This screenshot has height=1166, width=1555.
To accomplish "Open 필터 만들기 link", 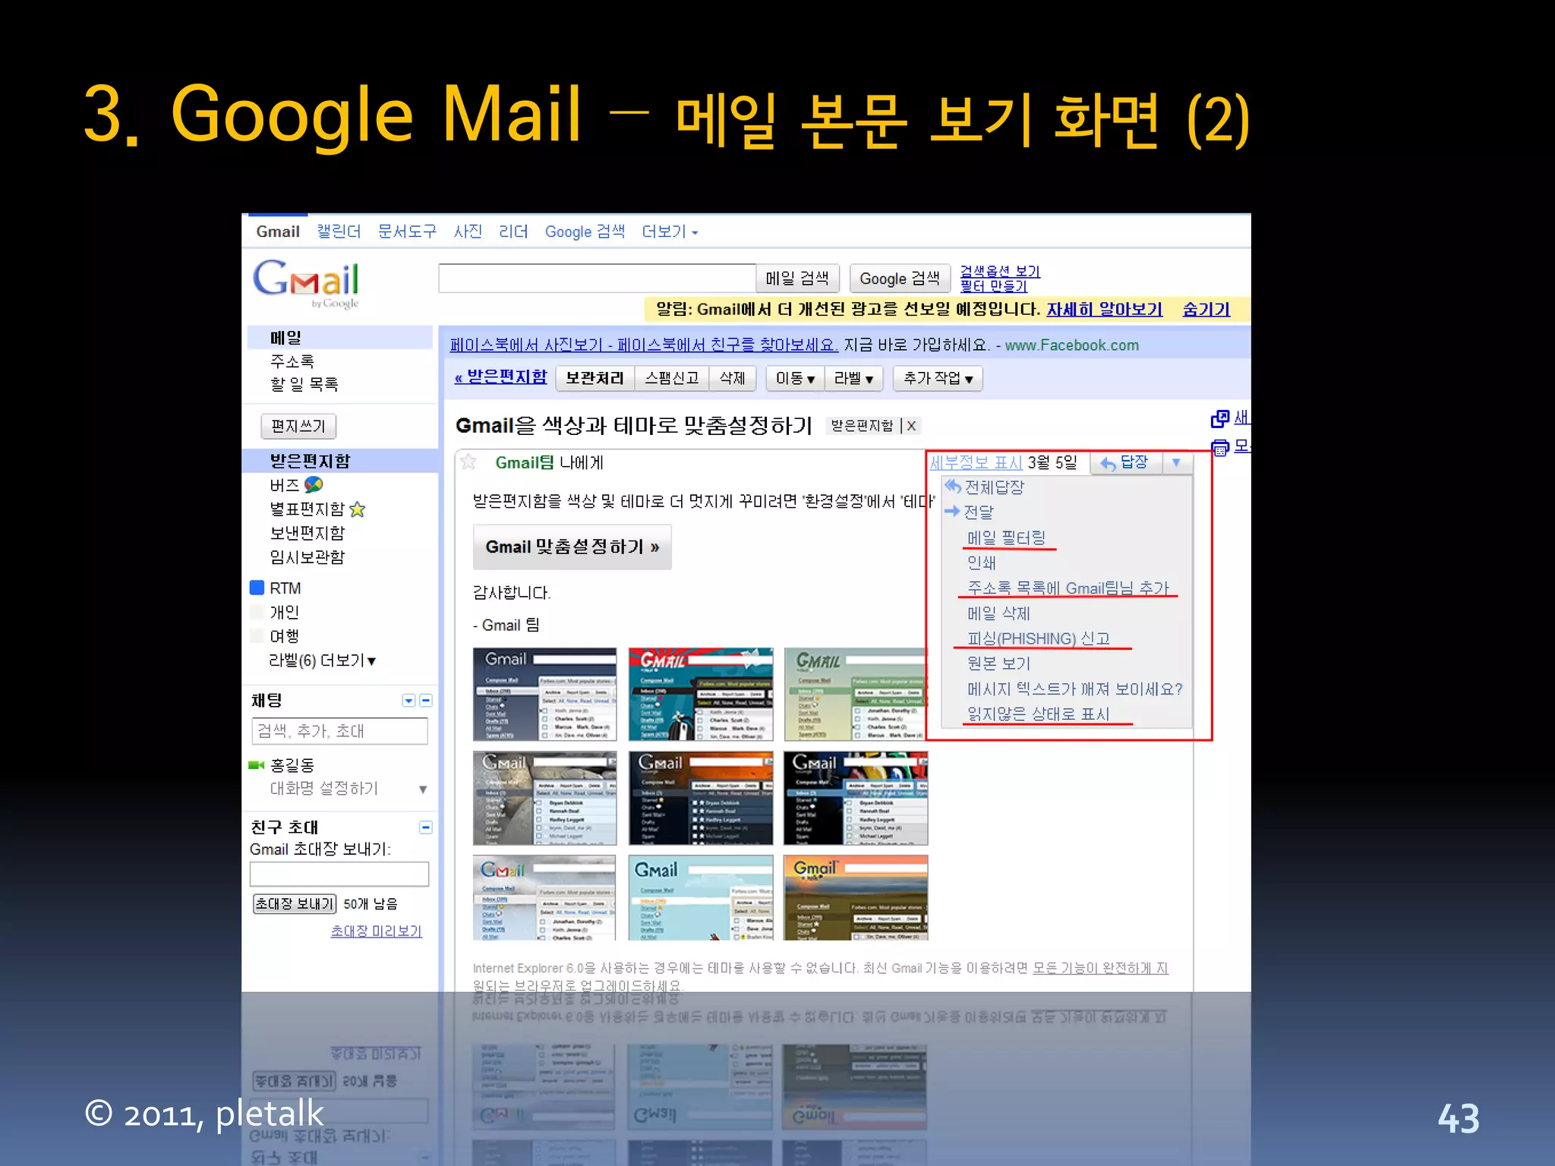I will [x=993, y=286].
